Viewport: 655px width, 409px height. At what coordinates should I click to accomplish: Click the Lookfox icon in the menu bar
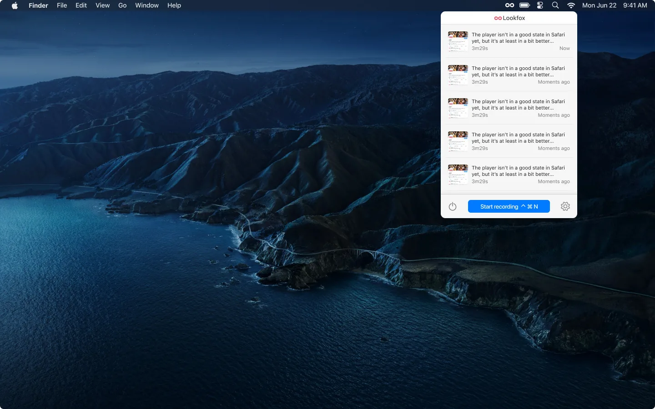[509, 5]
